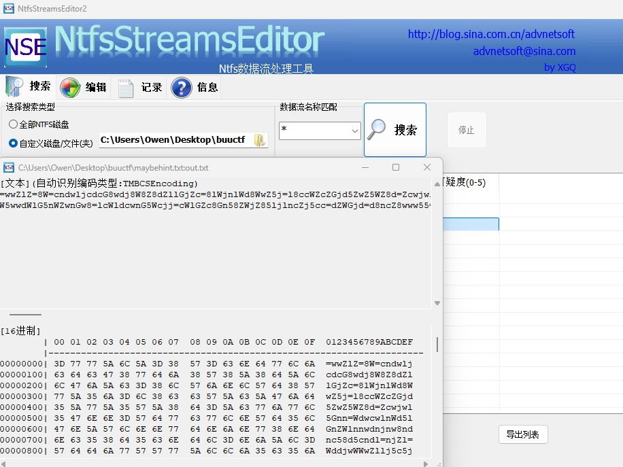
Task: Click hex row 00000000
Action: point(206,364)
